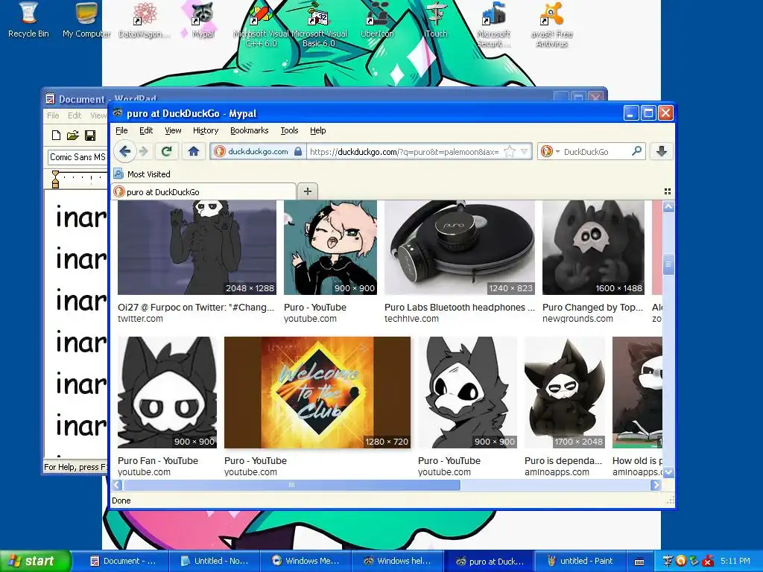
Task: Click the orange avast tray icon
Action: pos(681,561)
